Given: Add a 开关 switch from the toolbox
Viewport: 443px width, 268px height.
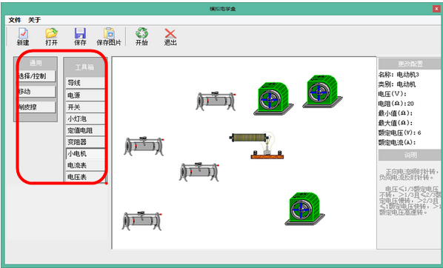Looking at the screenshot, I should point(85,107).
